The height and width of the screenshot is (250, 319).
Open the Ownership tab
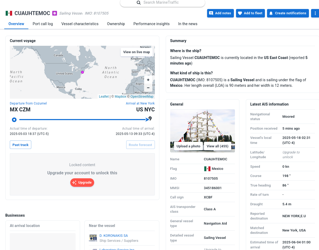click(x=116, y=24)
